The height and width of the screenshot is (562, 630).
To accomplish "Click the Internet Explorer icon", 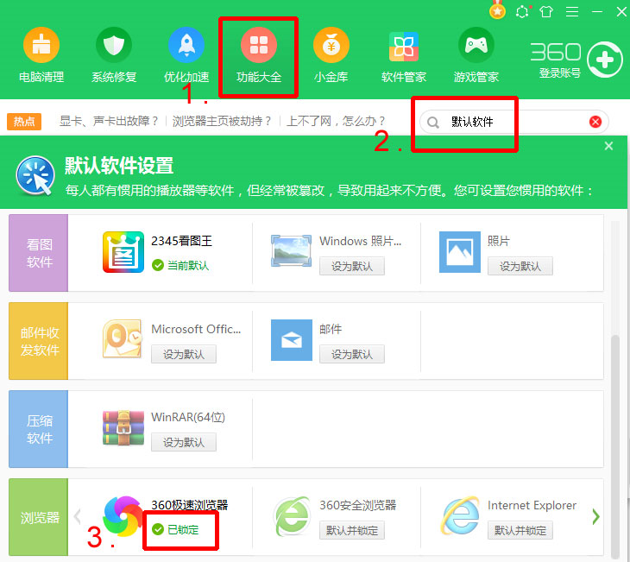I will pyautogui.click(x=461, y=515).
